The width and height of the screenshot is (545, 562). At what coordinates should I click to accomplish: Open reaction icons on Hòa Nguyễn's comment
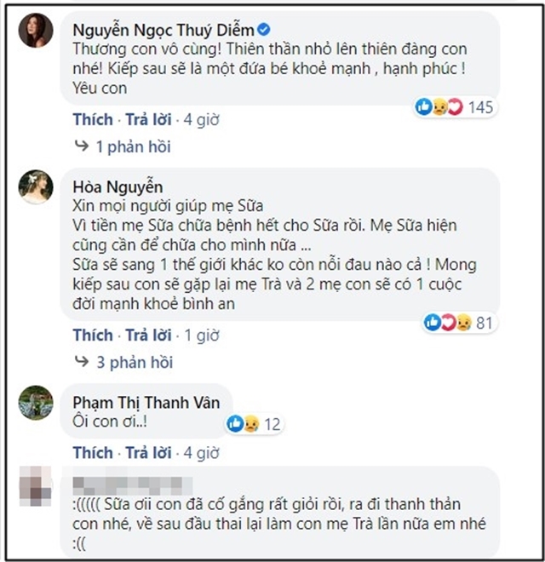point(448,322)
